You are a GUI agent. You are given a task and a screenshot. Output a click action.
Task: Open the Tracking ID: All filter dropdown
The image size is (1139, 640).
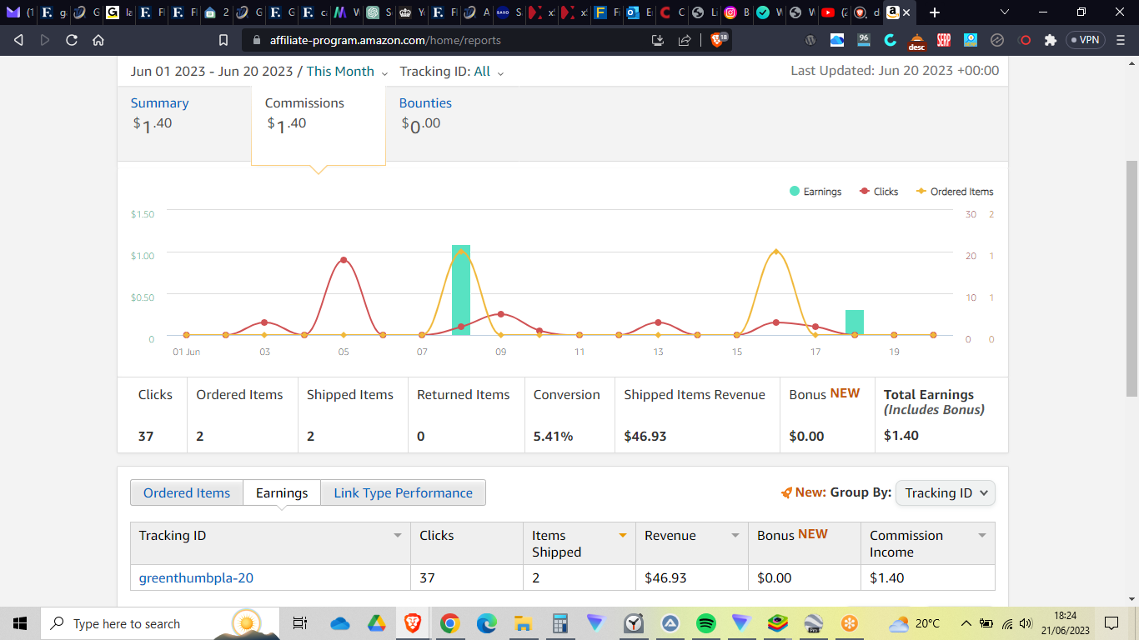click(452, 72)
